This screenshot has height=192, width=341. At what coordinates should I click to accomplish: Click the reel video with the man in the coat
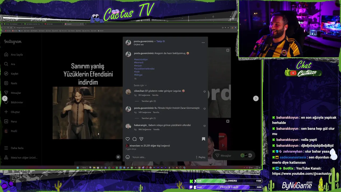87,113
